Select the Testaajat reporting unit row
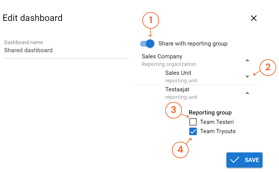Screen dimensions: 279x172 pos(178,89)
